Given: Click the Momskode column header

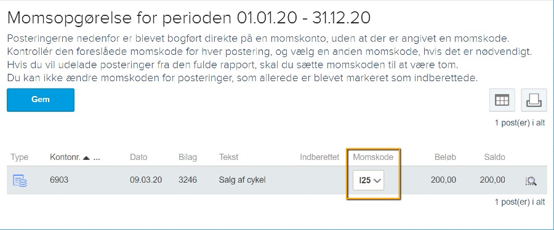Looking at the screenshot, I should [373, 157].
